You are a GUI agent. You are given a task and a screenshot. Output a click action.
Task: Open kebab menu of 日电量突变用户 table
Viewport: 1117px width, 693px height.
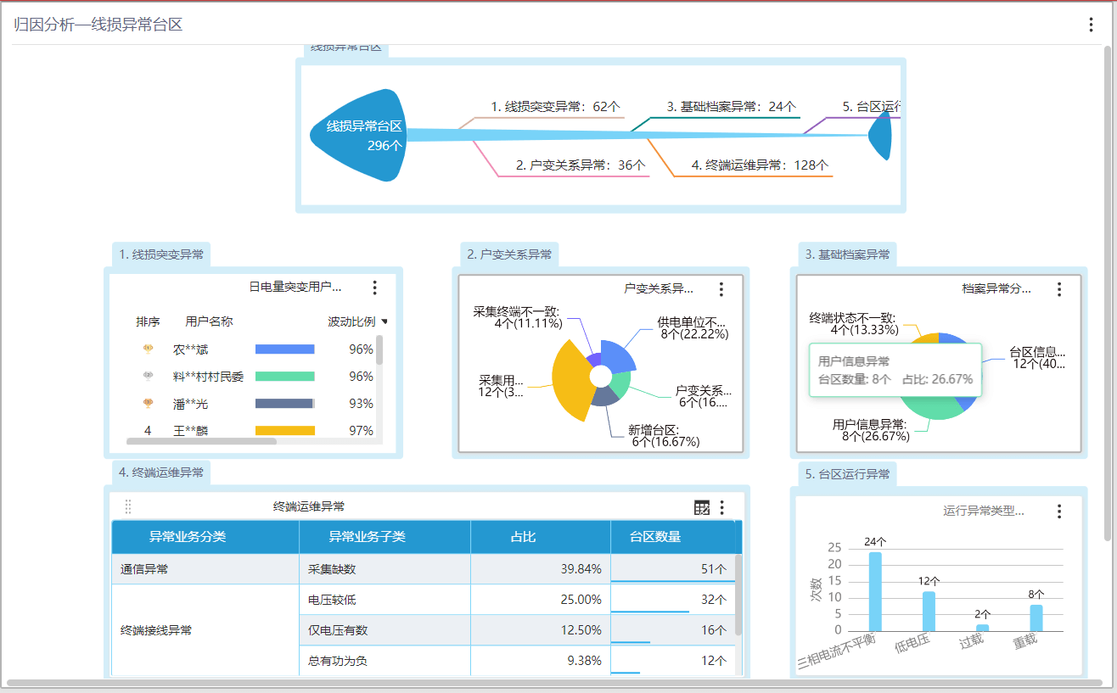[374, 288]
